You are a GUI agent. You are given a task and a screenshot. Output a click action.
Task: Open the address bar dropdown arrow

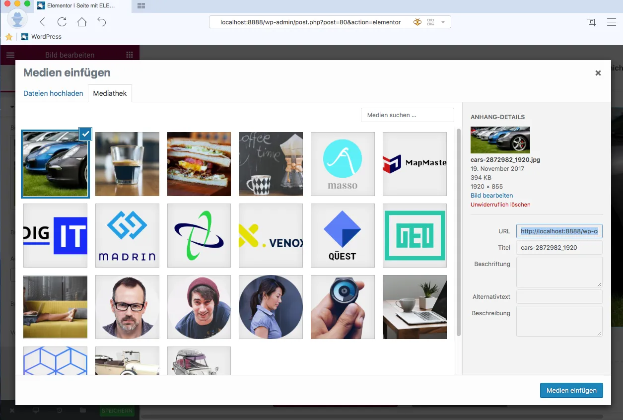pyautogui.click(x=442, y=22)
